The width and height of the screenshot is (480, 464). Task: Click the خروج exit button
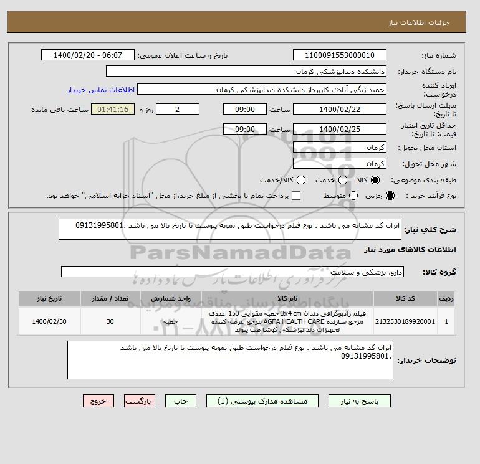tap(98, 401)
